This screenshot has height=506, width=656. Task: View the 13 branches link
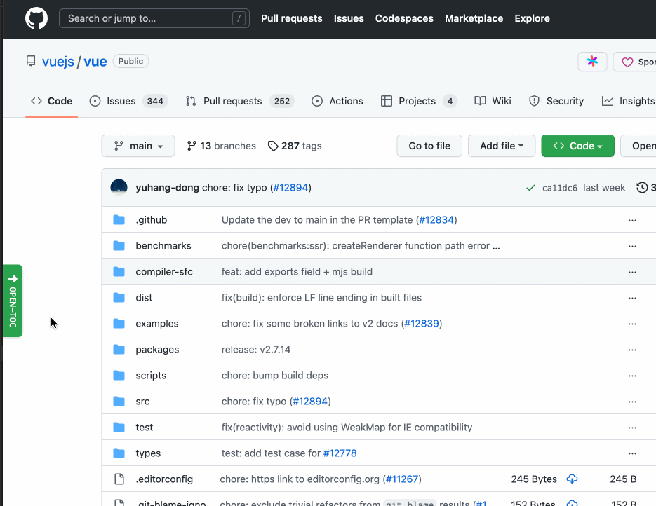221,146
